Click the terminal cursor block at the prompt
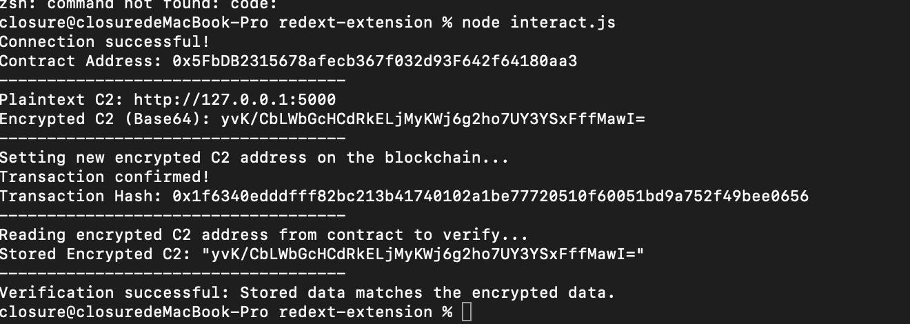Image resolution: width=910 pixels, height=324 pixels. coord(467,312)
